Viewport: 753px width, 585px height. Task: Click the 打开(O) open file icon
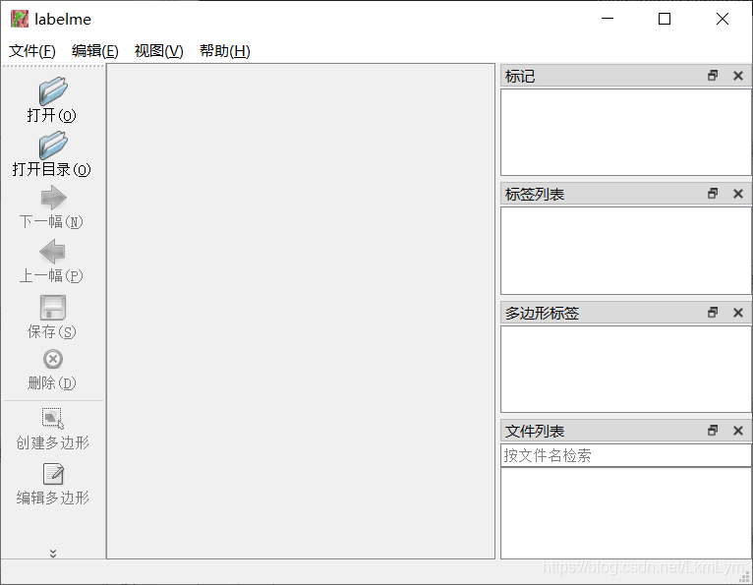point(53,91)
